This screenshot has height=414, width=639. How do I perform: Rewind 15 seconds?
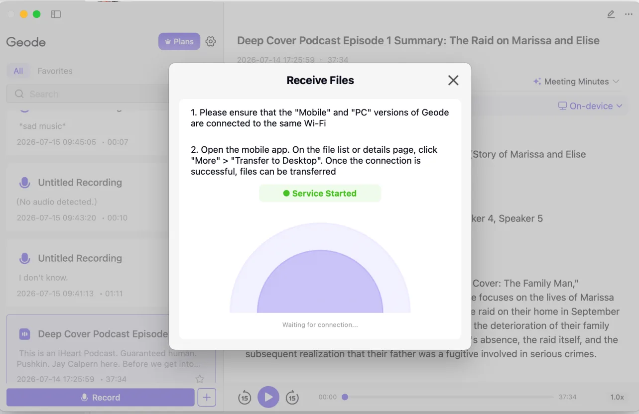tap(245, 397)
